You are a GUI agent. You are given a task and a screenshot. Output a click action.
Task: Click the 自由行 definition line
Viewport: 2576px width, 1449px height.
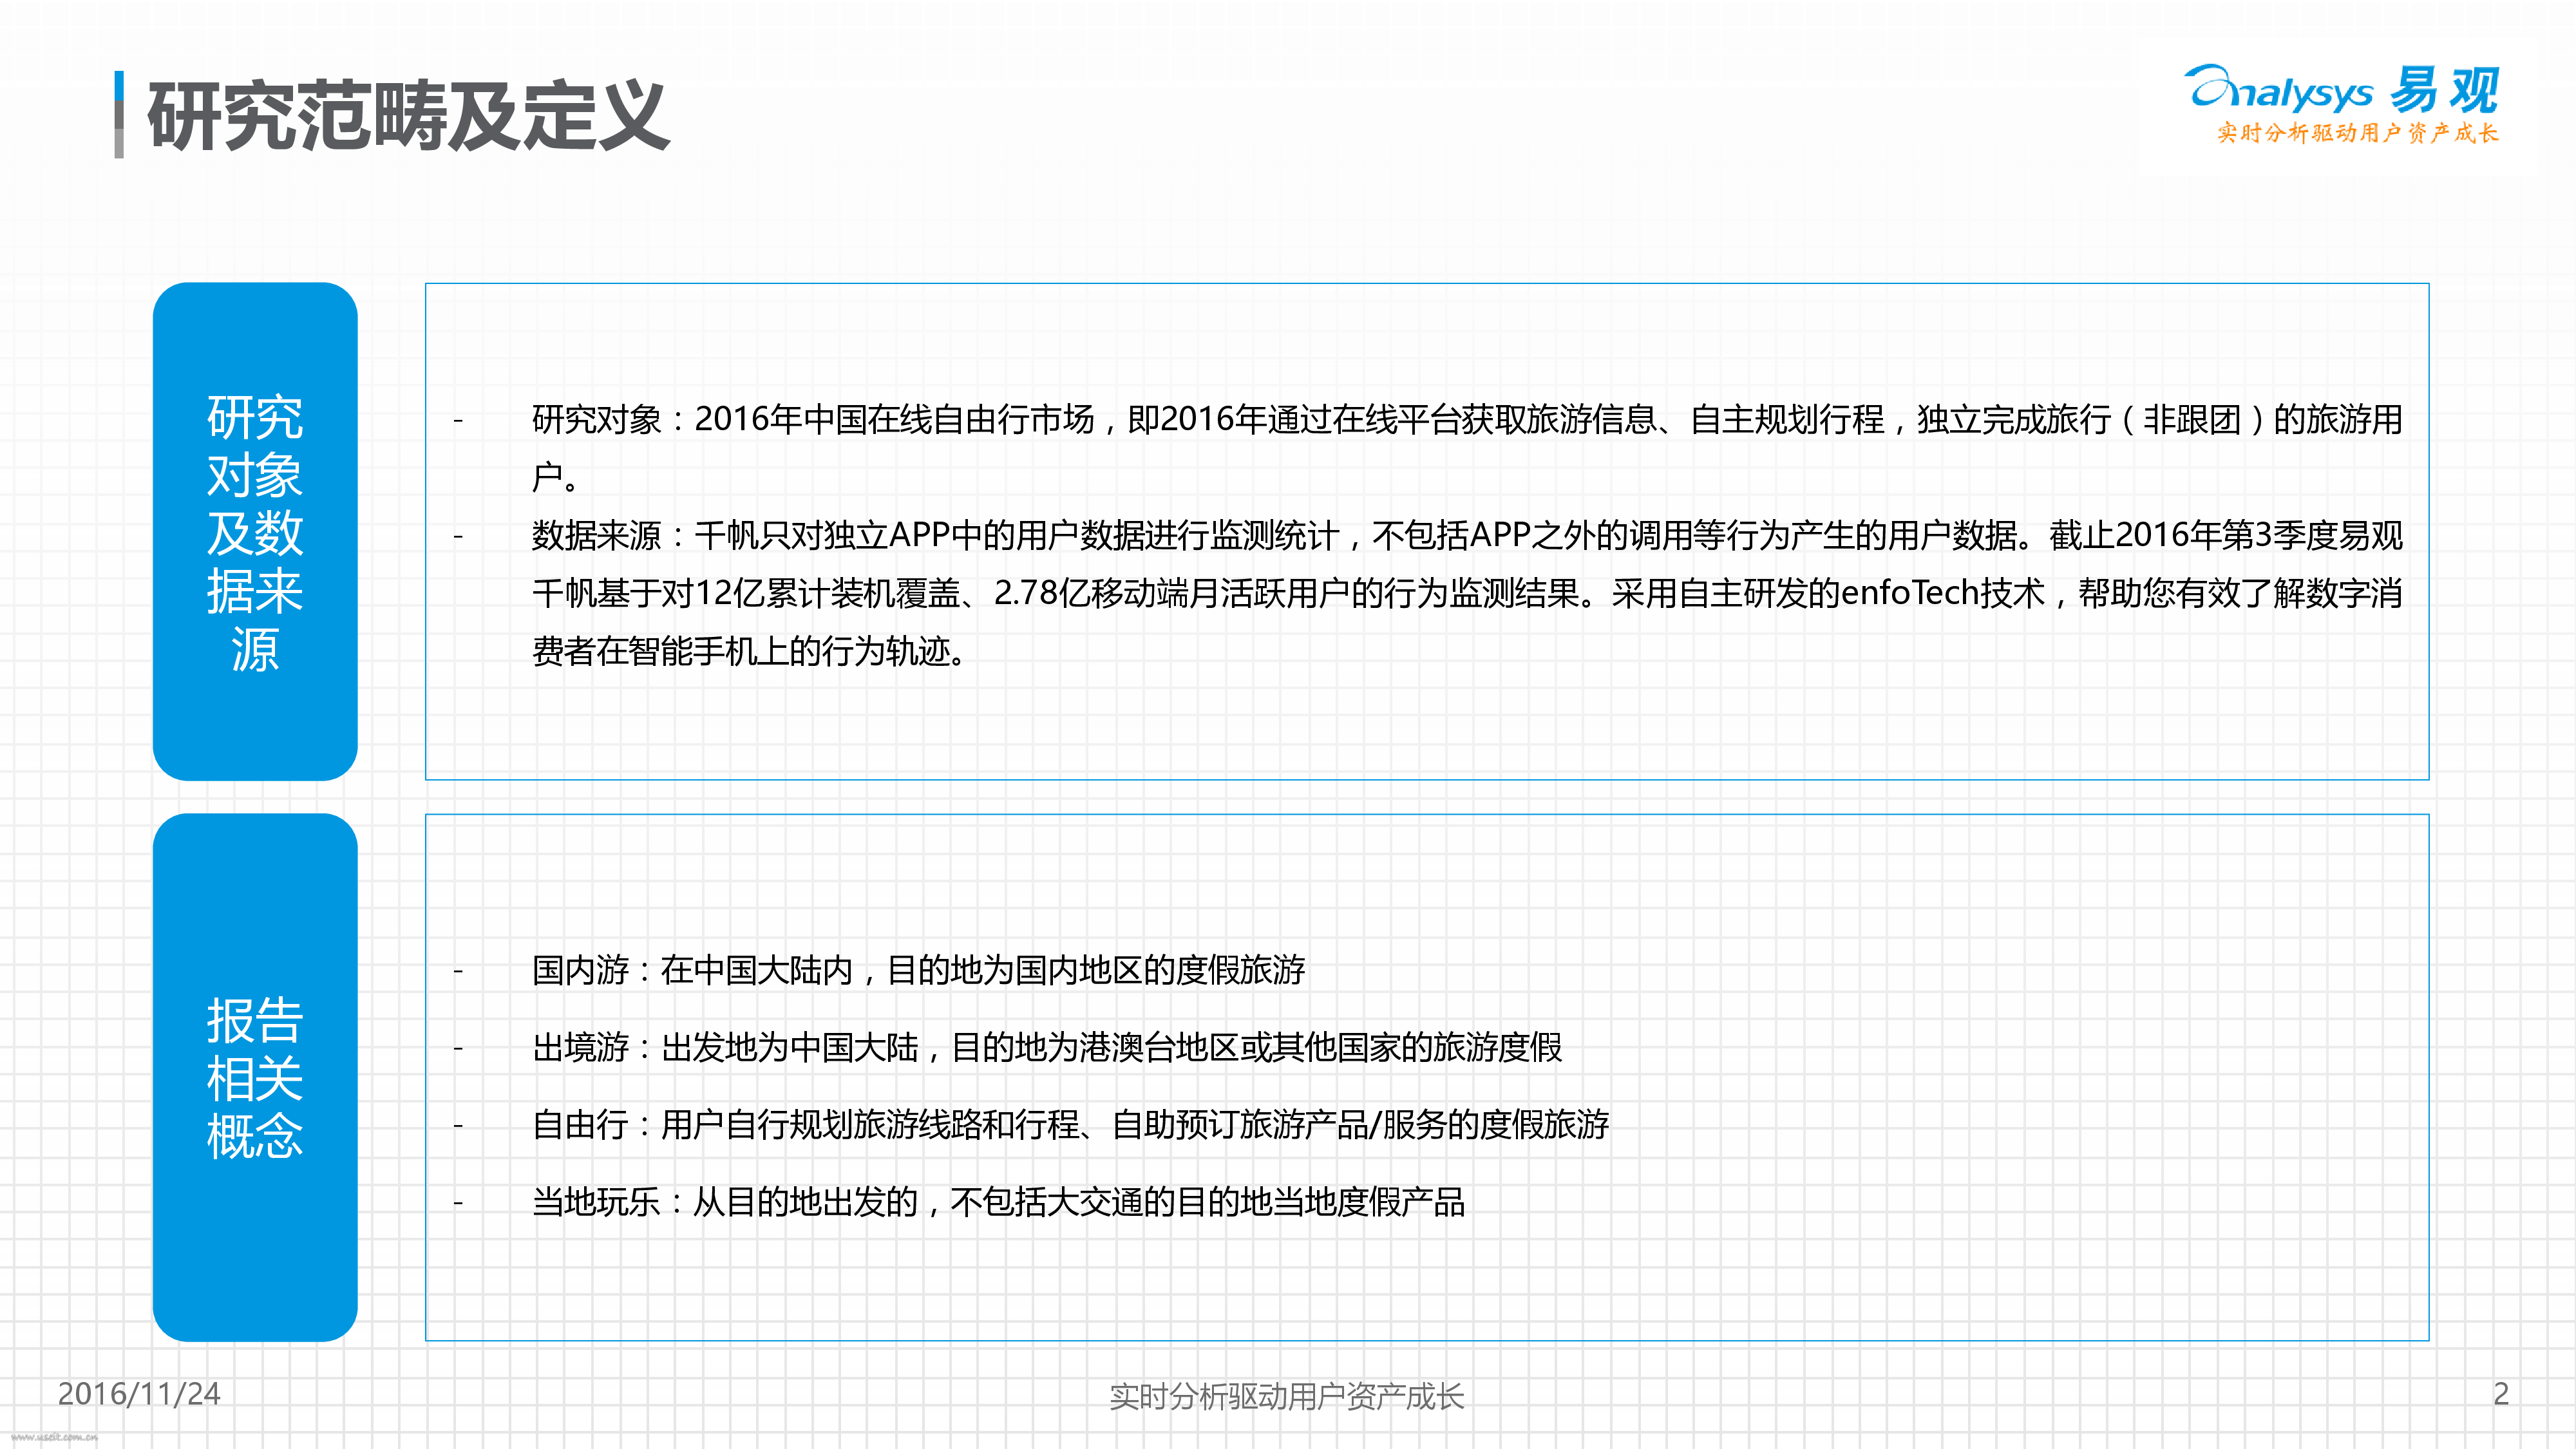click(1070, 1125)
